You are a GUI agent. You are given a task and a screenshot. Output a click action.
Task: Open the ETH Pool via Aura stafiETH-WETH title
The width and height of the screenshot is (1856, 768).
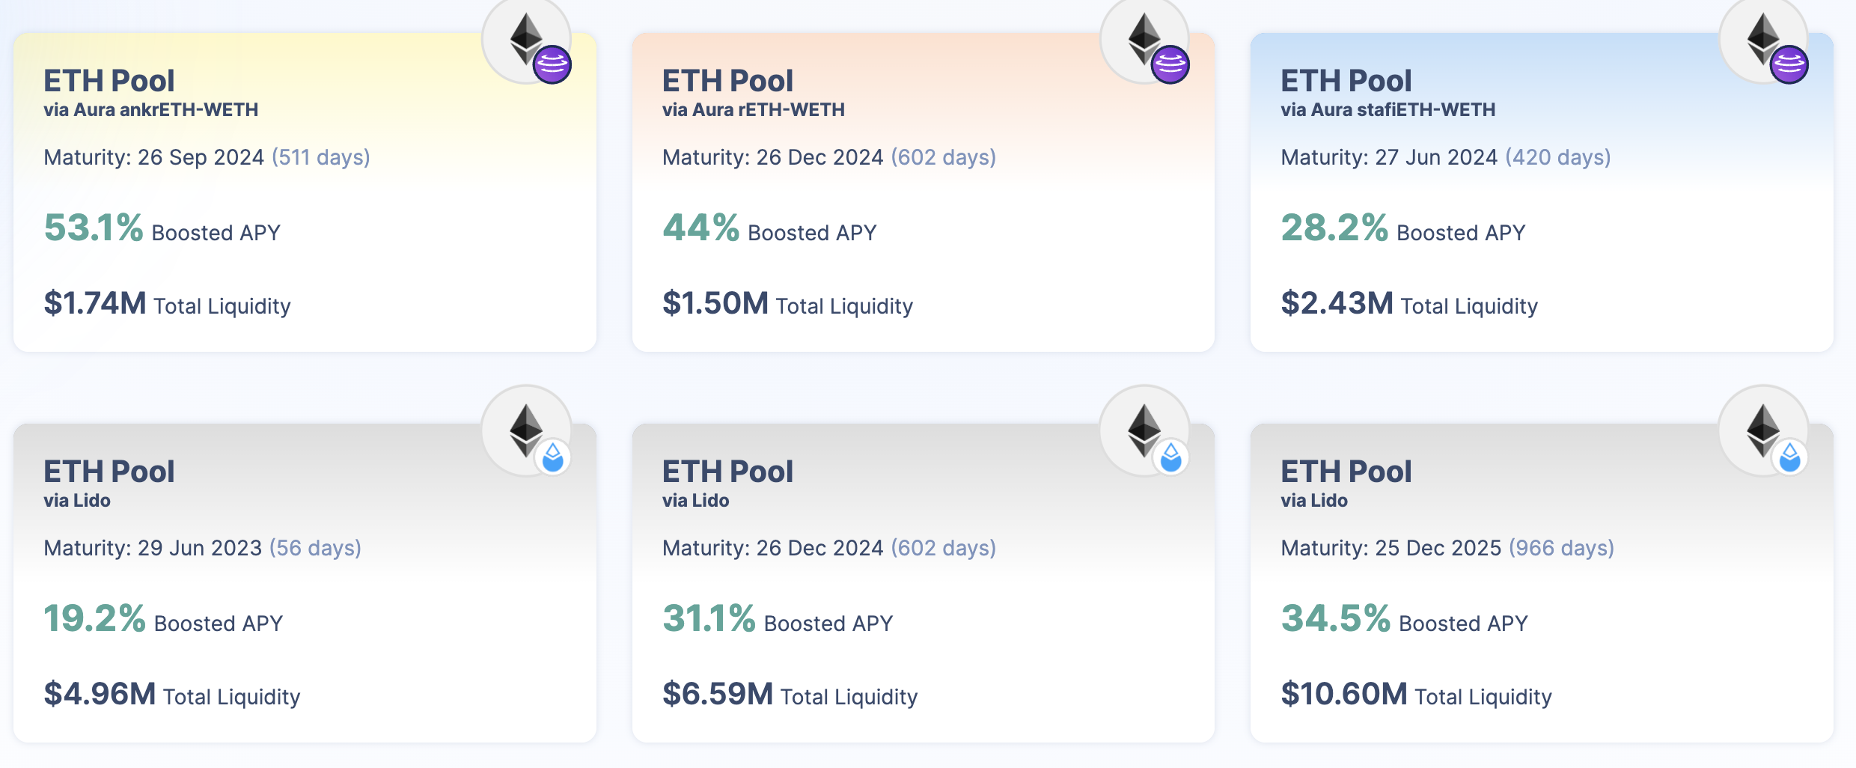tap(1346, 81)
